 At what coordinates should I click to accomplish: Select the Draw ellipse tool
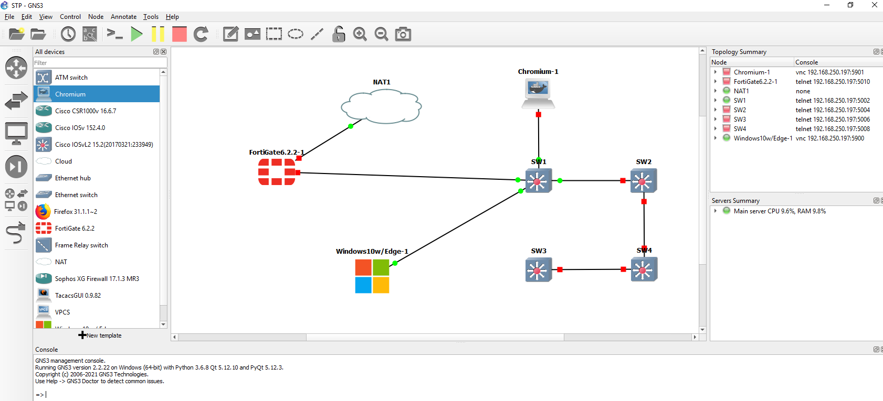[x=296, y=34]
